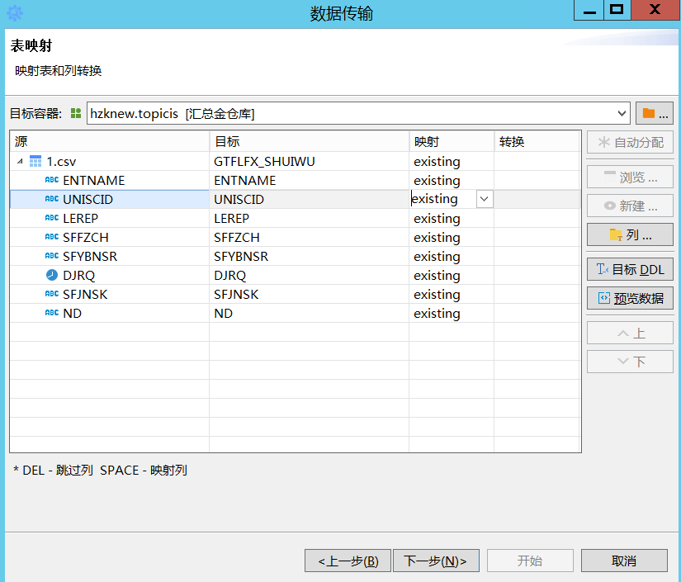Image resolution: width=681 pixels, height=582 pixels.
Task: Open the 列 ... columns button
Action: (x=630, y=234)
